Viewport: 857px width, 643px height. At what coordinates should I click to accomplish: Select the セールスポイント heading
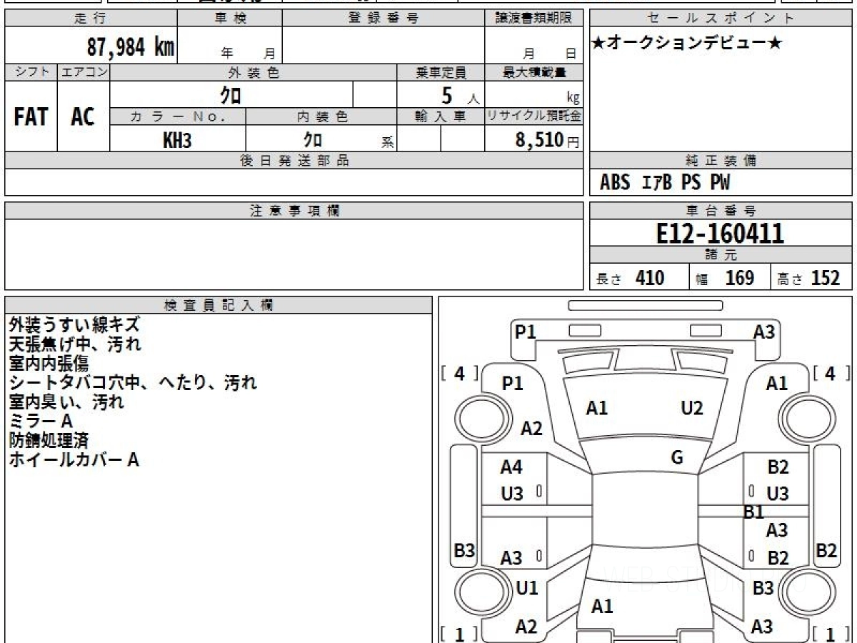721,19
